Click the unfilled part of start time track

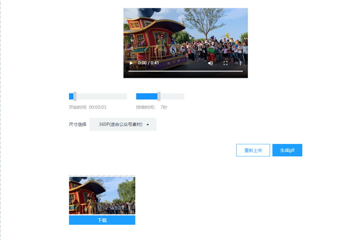pos(102,96)
